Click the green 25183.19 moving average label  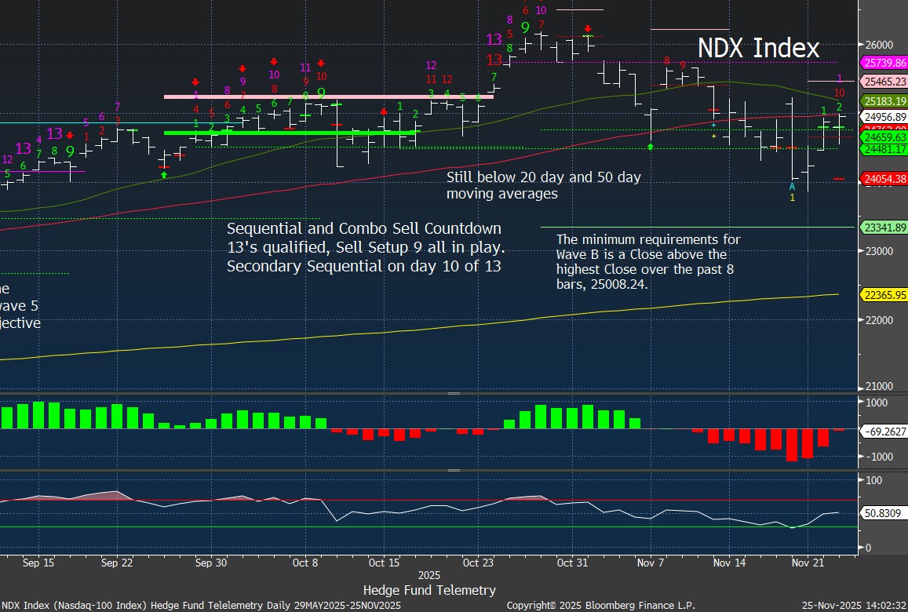[884, 101]
